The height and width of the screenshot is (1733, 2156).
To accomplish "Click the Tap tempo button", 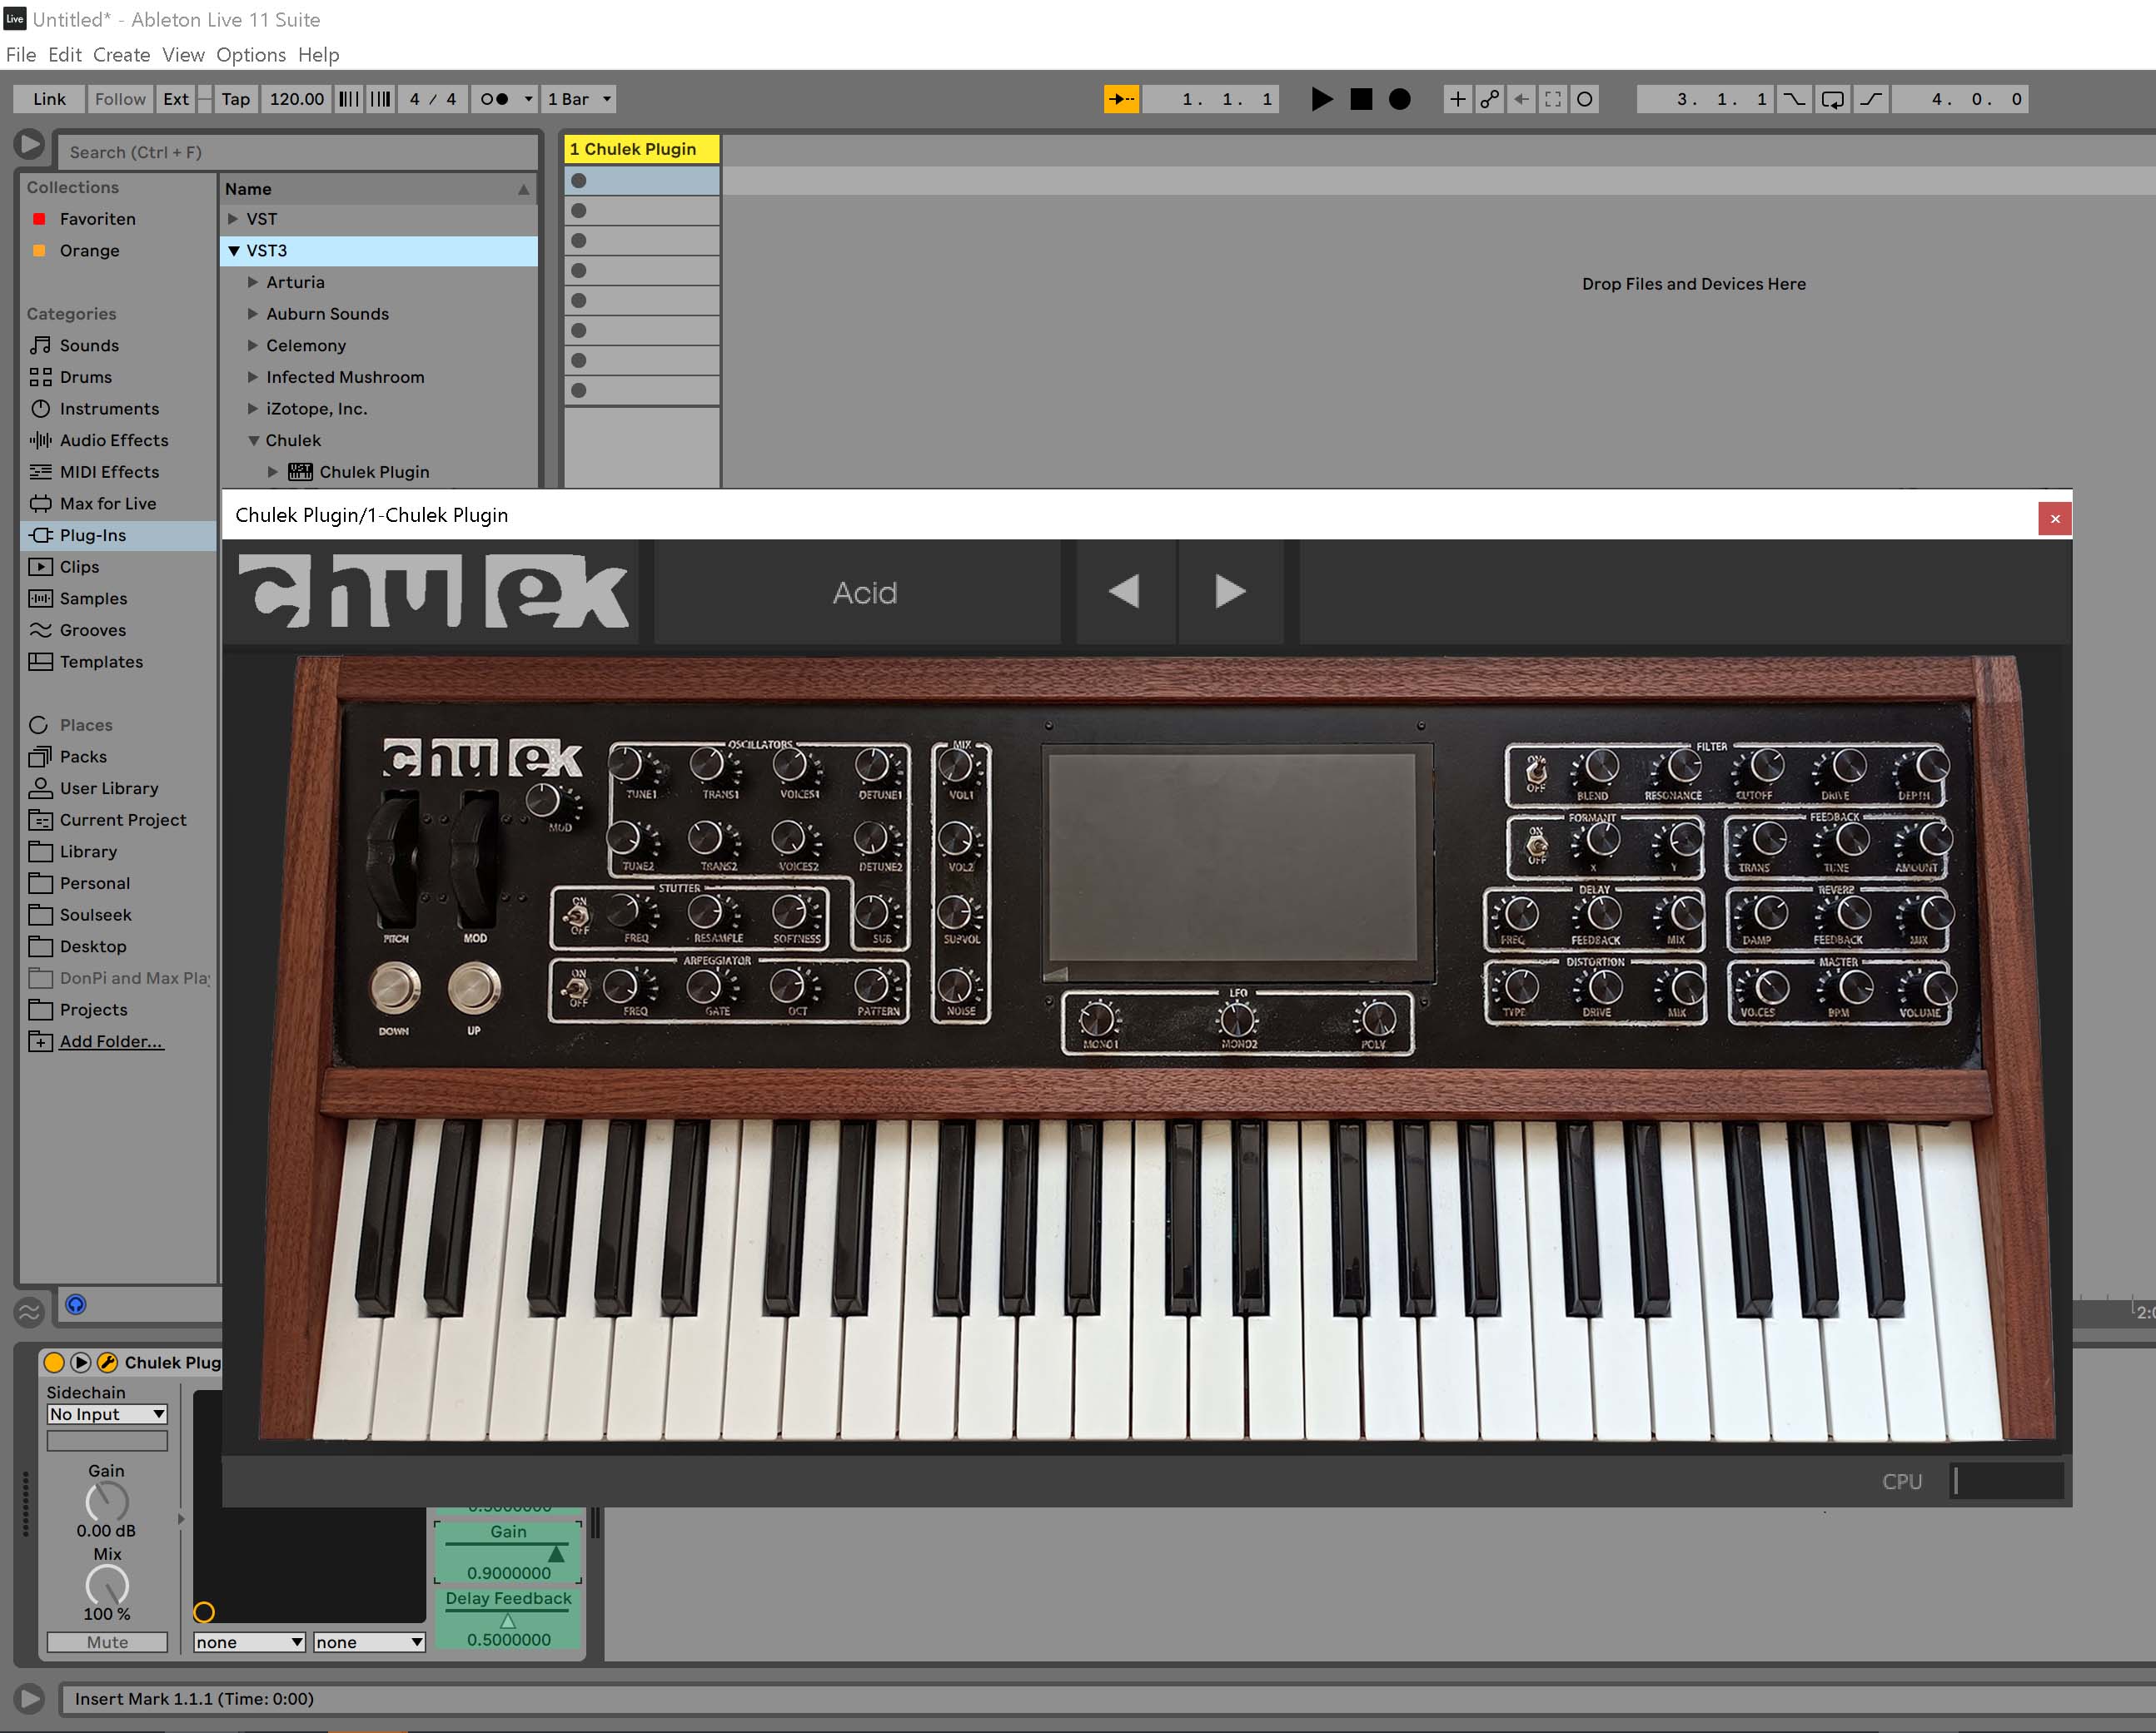I will tap(235, 99).
